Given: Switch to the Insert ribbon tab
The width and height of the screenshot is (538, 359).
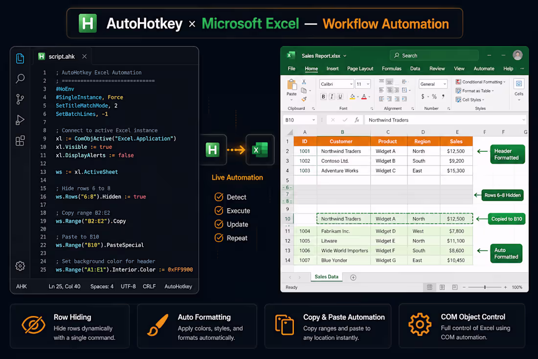Looking at the screenshot, I should click(x=333, y=69).
